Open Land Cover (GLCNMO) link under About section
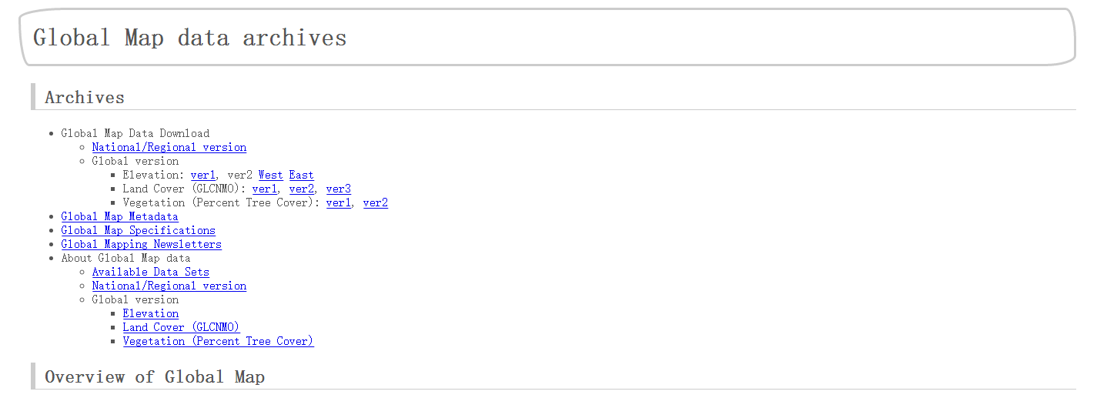This screenshot has width=1097, height=398. [182, 327]
